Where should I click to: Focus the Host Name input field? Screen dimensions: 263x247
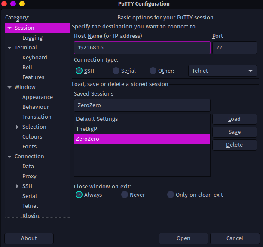[x=142, y=48]
